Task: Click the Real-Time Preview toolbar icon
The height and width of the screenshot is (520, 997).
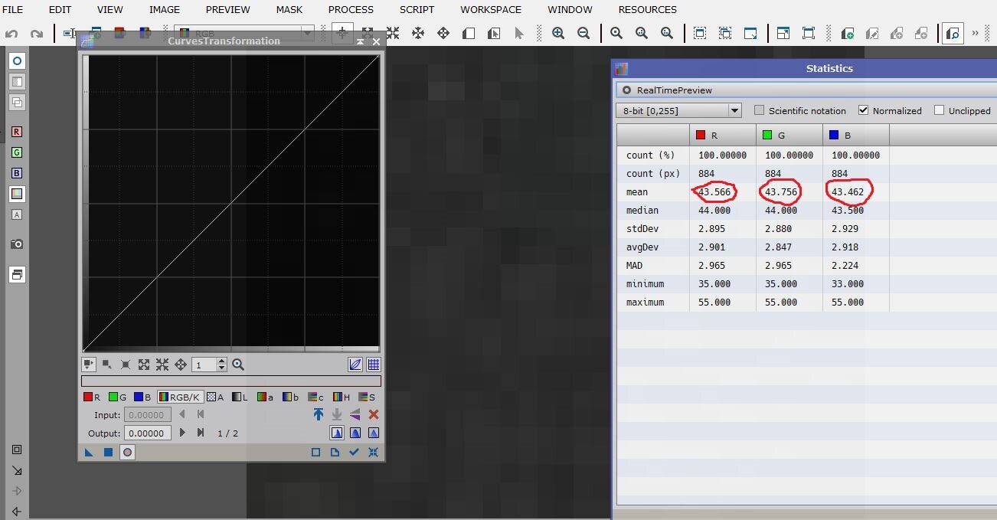Action: point(953,34)
